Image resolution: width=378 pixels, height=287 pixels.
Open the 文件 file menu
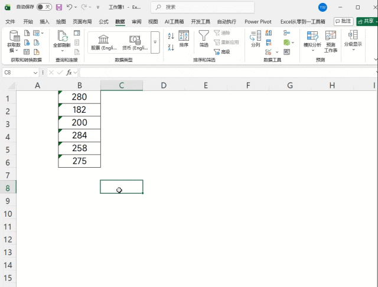coord(10,22)
